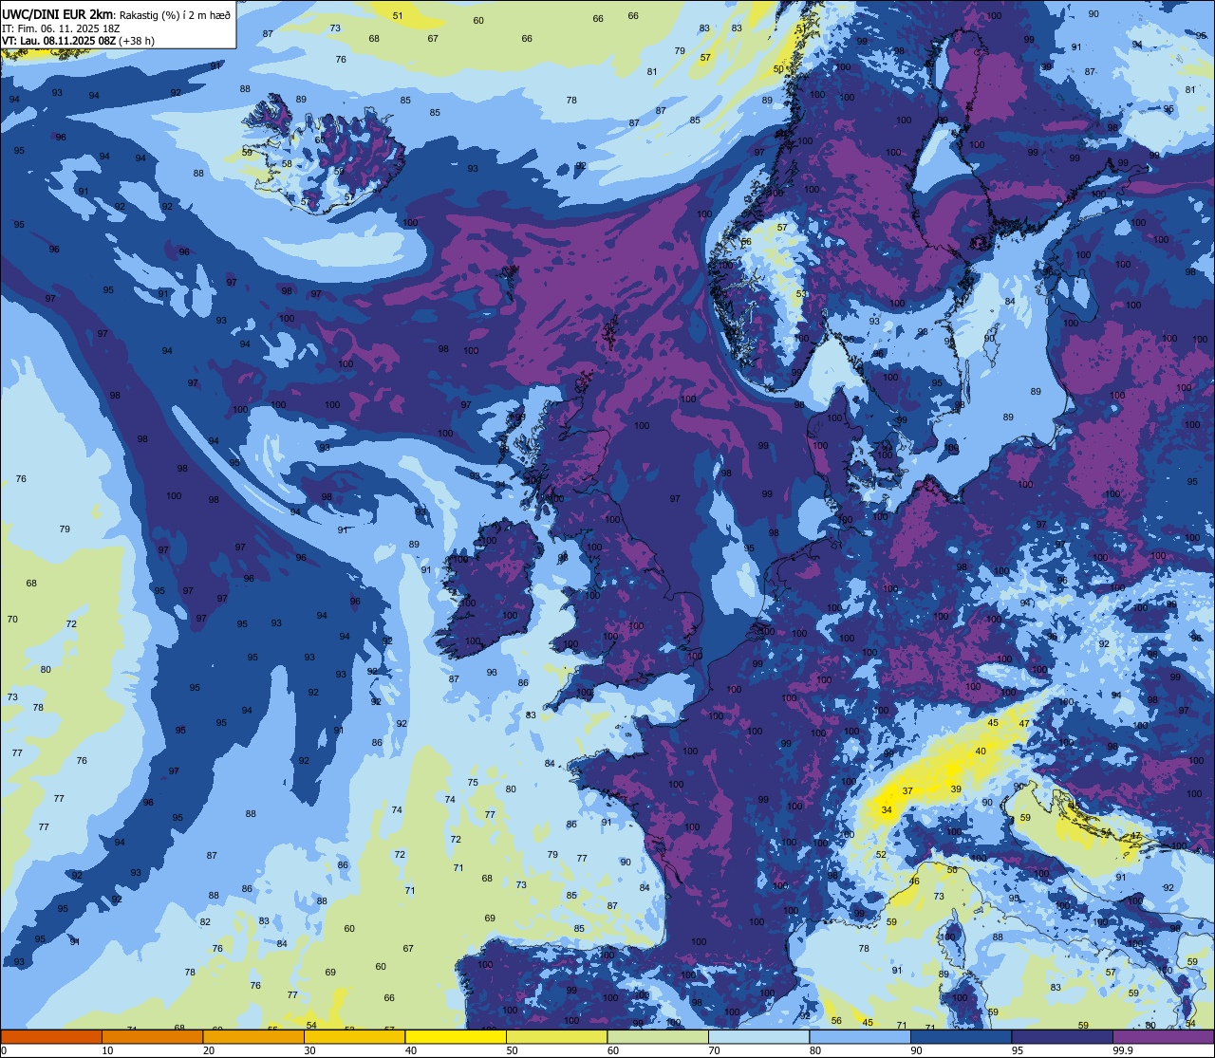Select the dark orange 0–10 legend band
Image resolution: width=1215 pixels, height=1058 pixels.
(51, 1036)
